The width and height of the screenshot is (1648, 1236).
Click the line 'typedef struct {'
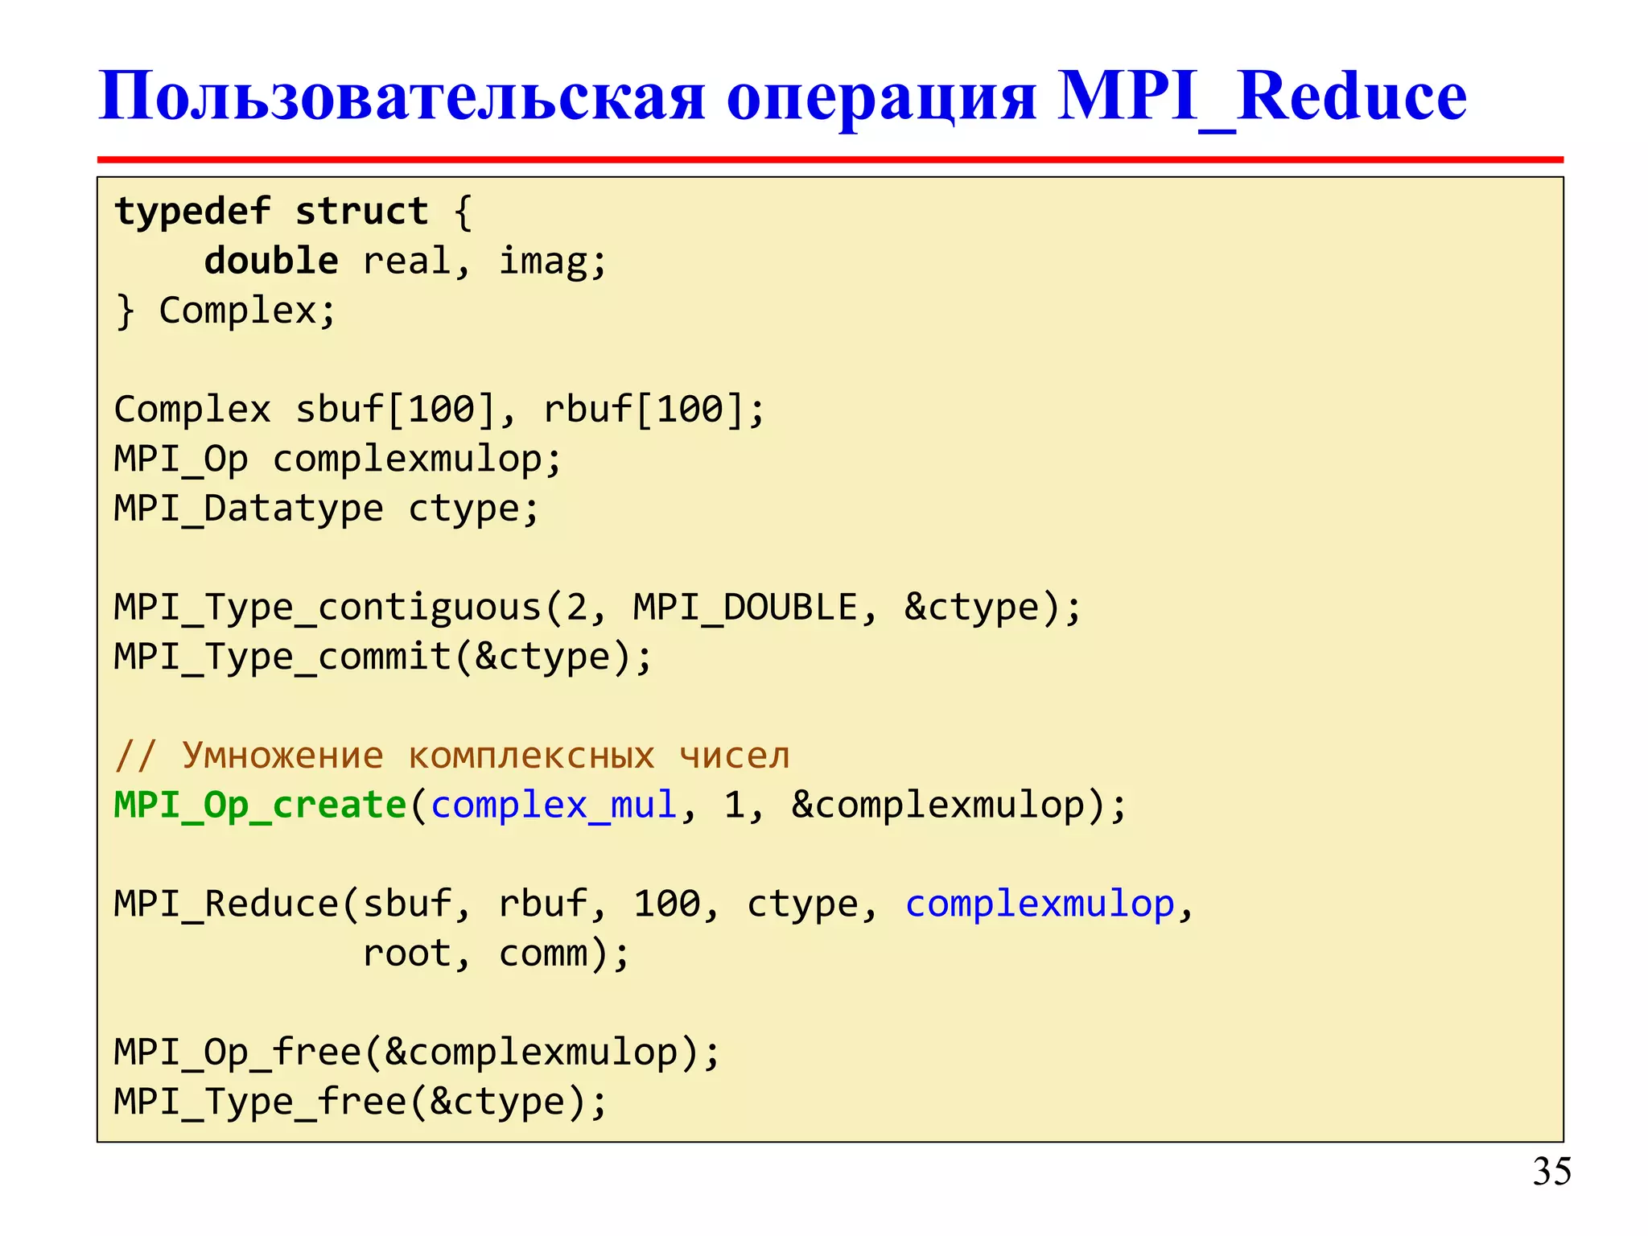click(294, 212)
